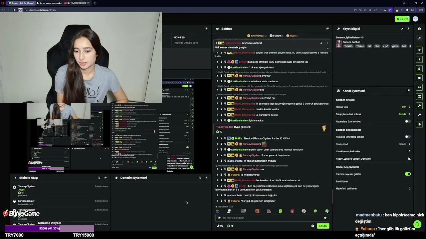Pop out the stream preview panel
426x239 pixels.
[206, 29]
